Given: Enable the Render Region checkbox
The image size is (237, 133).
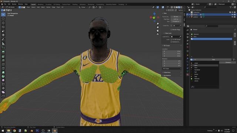Looking at the screenshot, I should 171,30.
